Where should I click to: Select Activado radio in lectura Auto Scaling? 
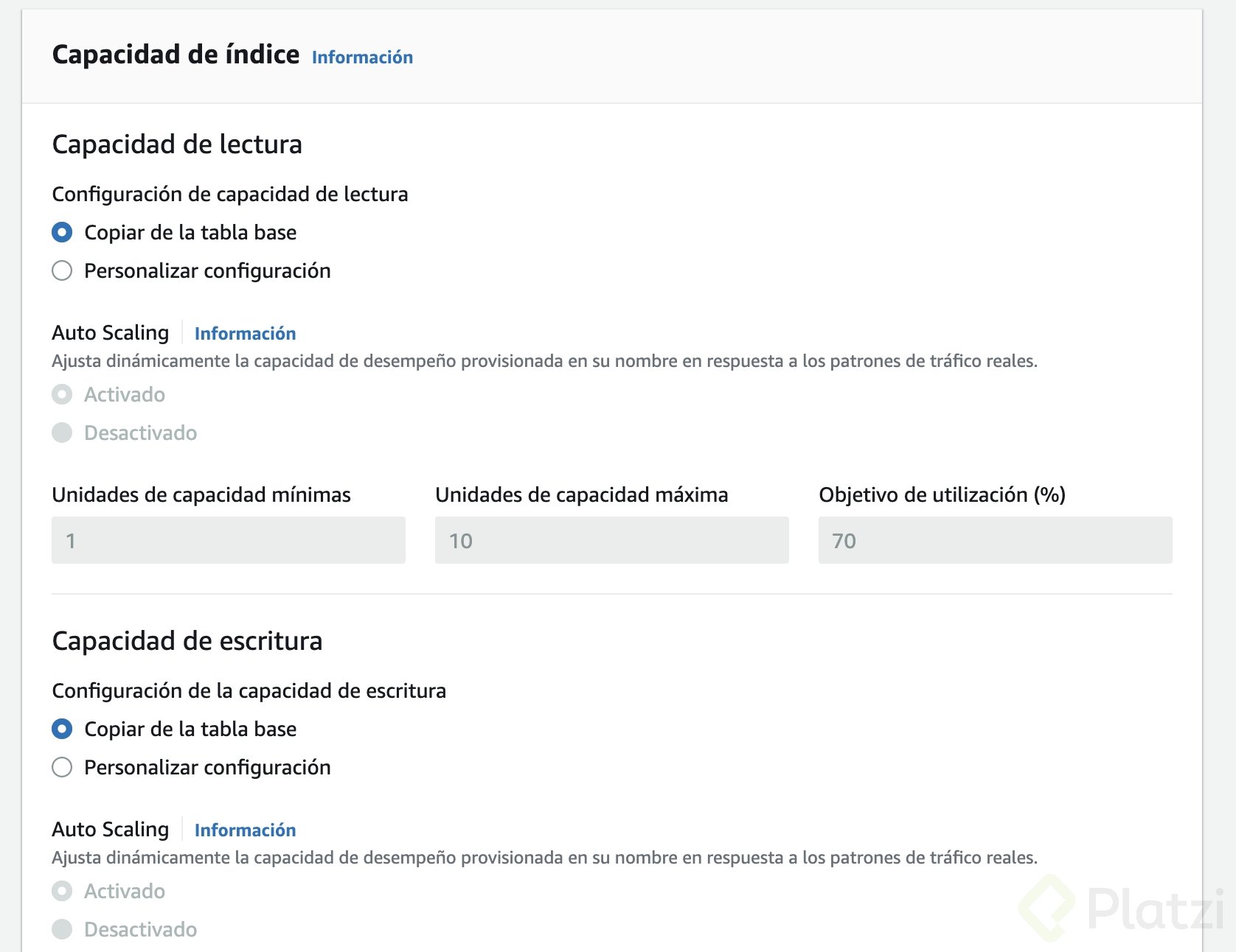(62, 395)
